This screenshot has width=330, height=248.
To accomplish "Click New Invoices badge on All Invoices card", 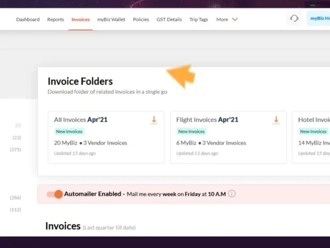I will coord(69,131).
